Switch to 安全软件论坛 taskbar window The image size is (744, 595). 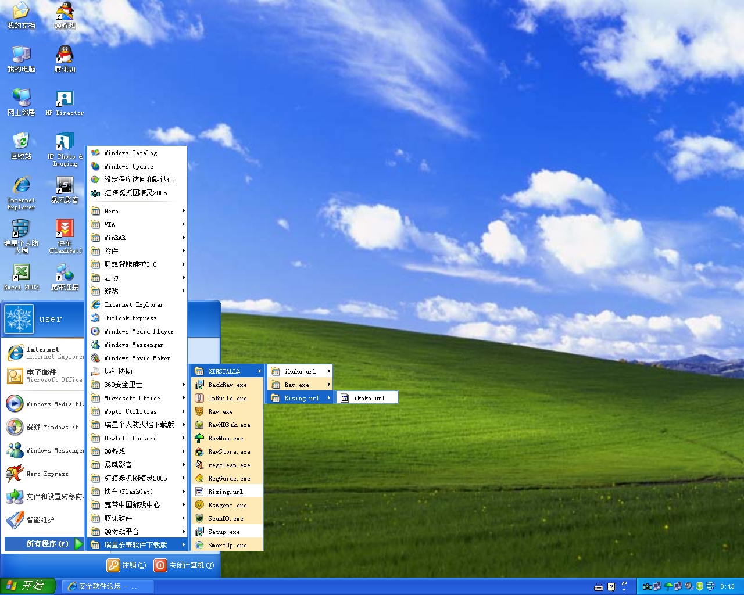(107, 586)
